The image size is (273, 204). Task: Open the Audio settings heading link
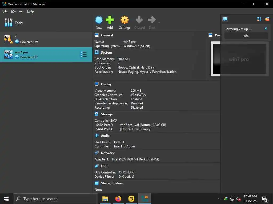pyautogui.click(x=105, y=136)
